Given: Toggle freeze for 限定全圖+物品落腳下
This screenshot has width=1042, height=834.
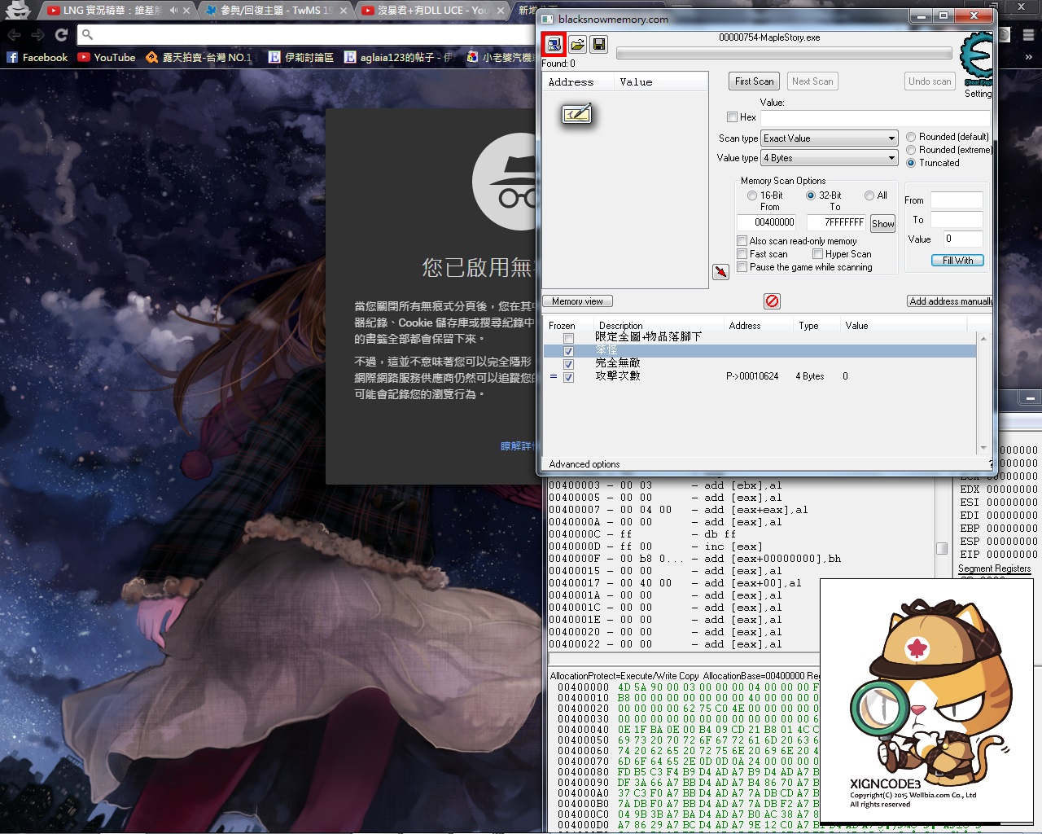Looking at the screenshot, I should coord(568,338).
